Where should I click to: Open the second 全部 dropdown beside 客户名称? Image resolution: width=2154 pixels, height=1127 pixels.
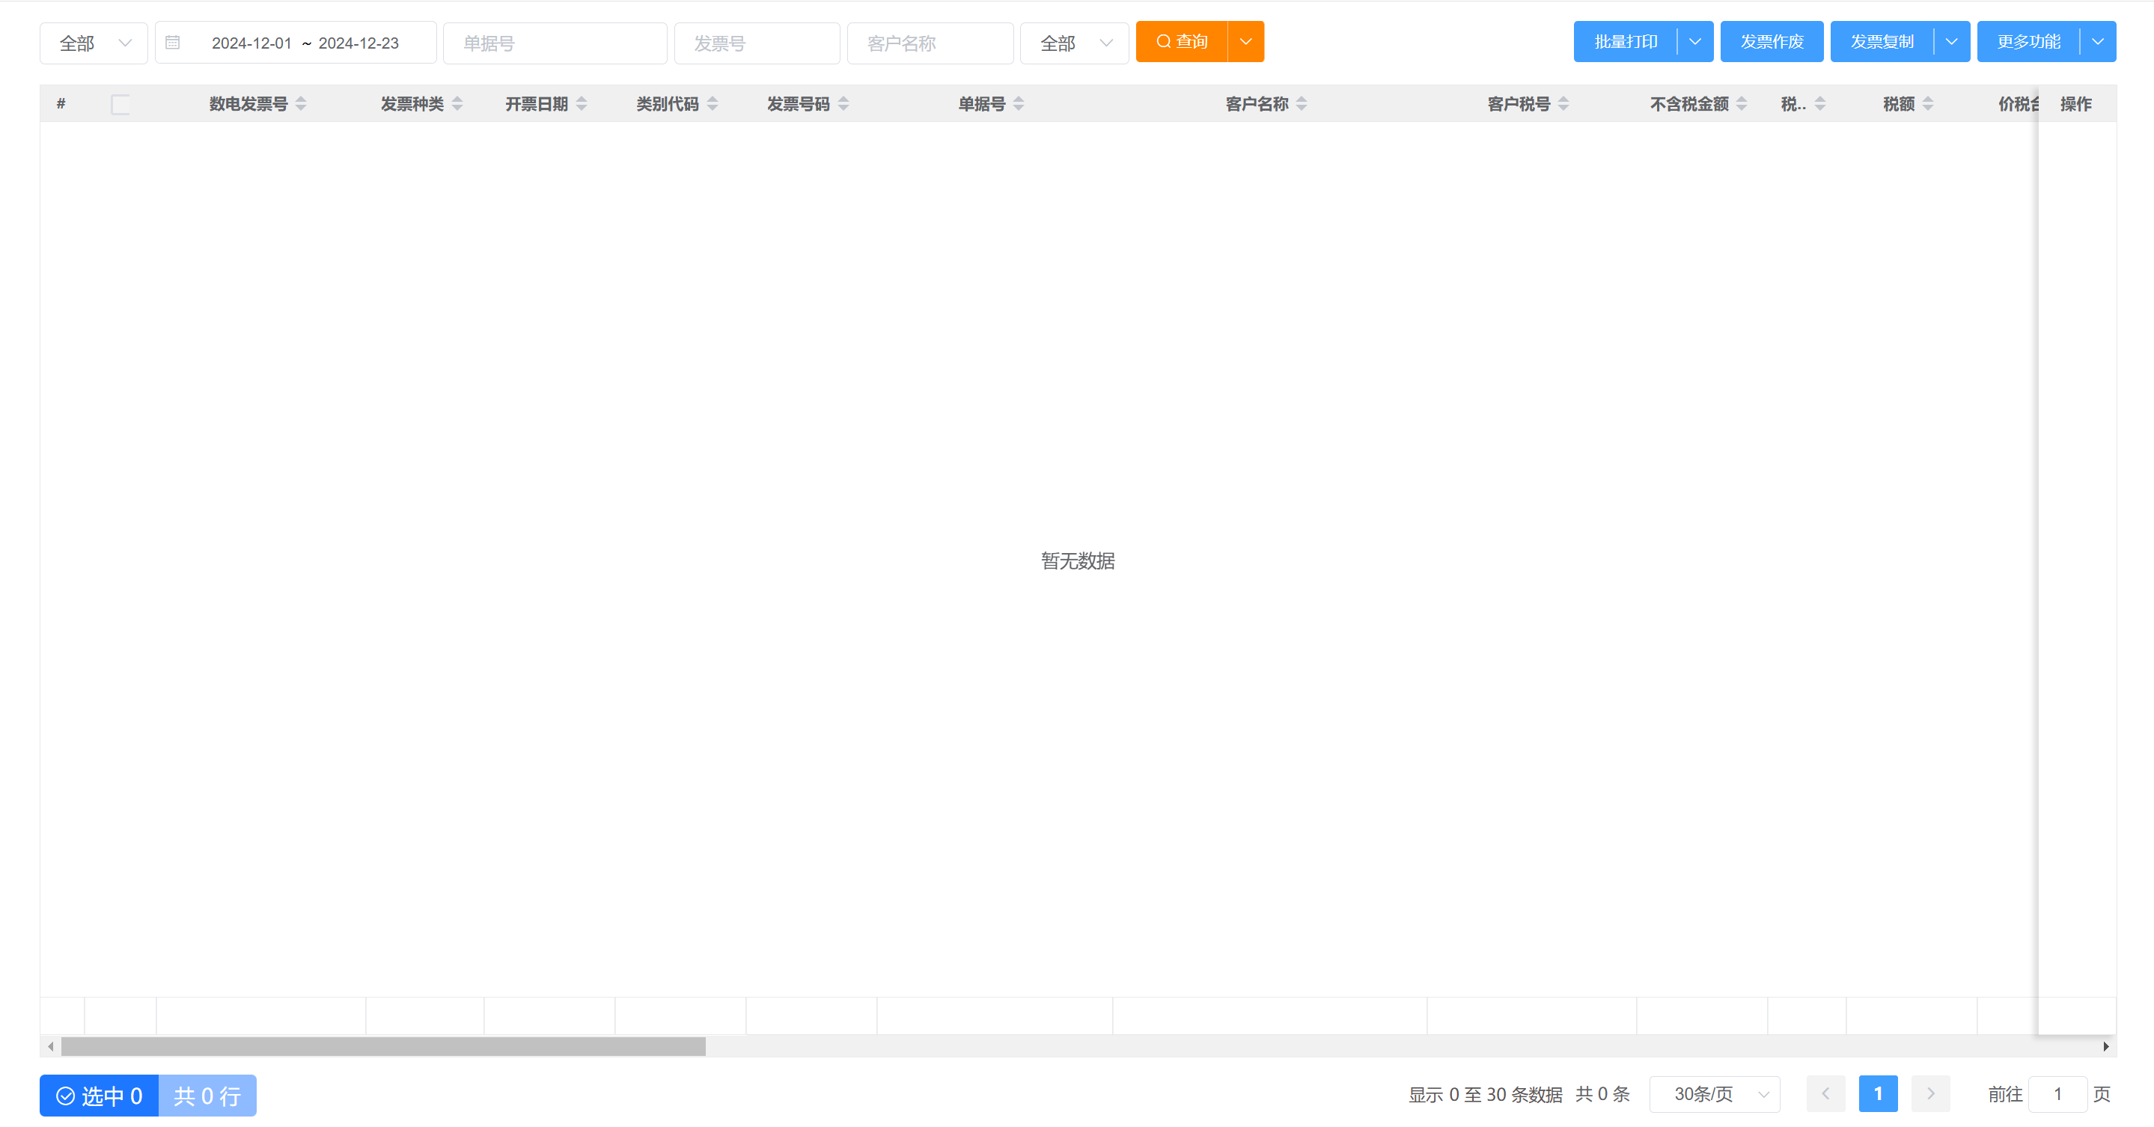click(1075, 43)
